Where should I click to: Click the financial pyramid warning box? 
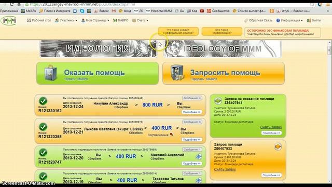[x=282, y=32]
